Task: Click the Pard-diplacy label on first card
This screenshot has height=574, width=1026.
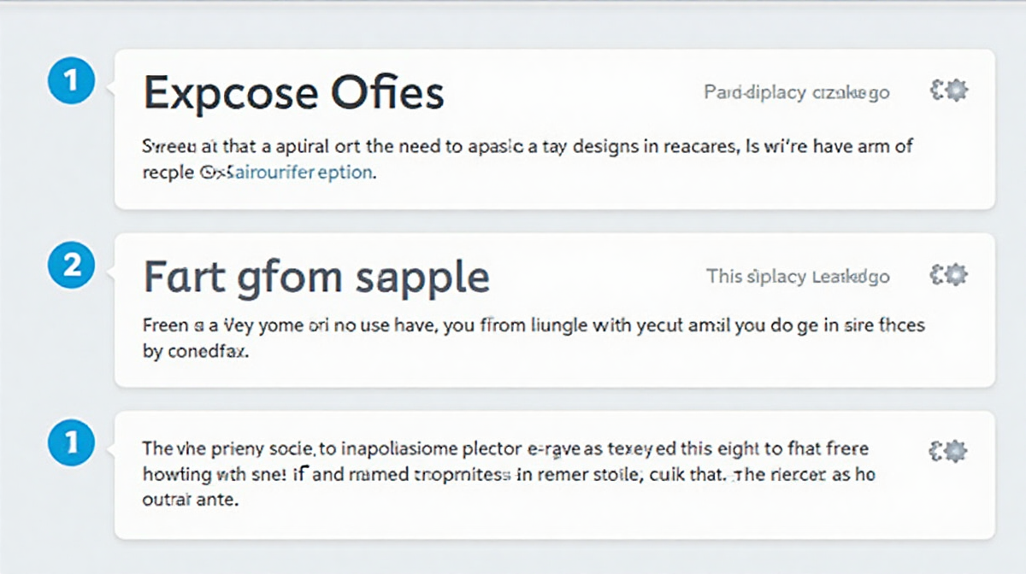Action: (796, 92)
